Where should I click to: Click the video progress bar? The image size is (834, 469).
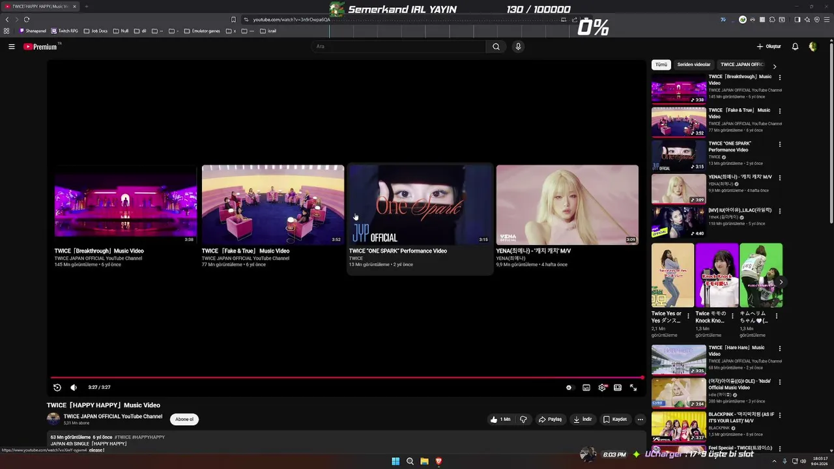pos(347,377)
